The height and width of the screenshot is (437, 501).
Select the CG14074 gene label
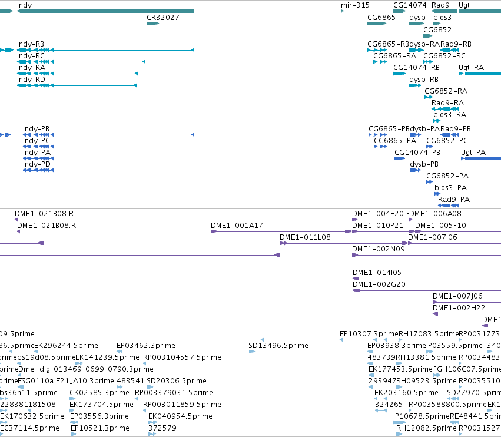click(410, 5)
